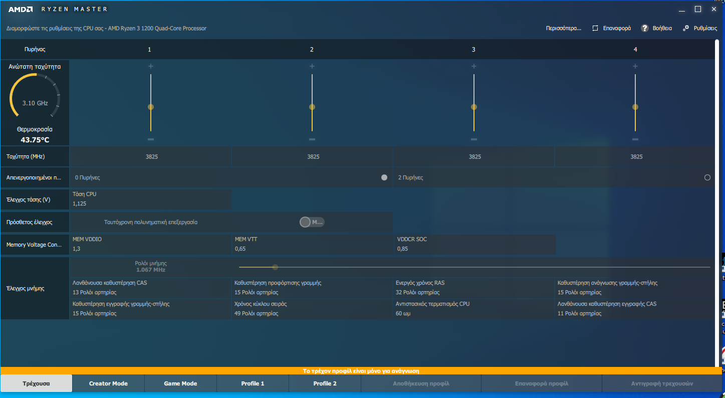Click the minus icon below core 4 slider

click(635, 139)
